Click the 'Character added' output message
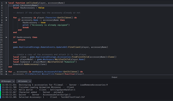 28,92
